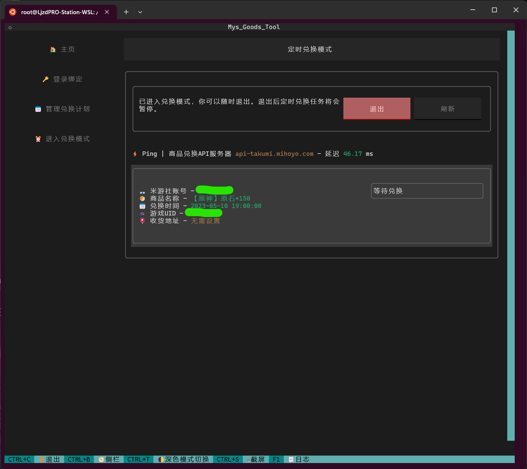
Task: Click the pin icon beside 收货地址
Action: [x=142, y=221]
